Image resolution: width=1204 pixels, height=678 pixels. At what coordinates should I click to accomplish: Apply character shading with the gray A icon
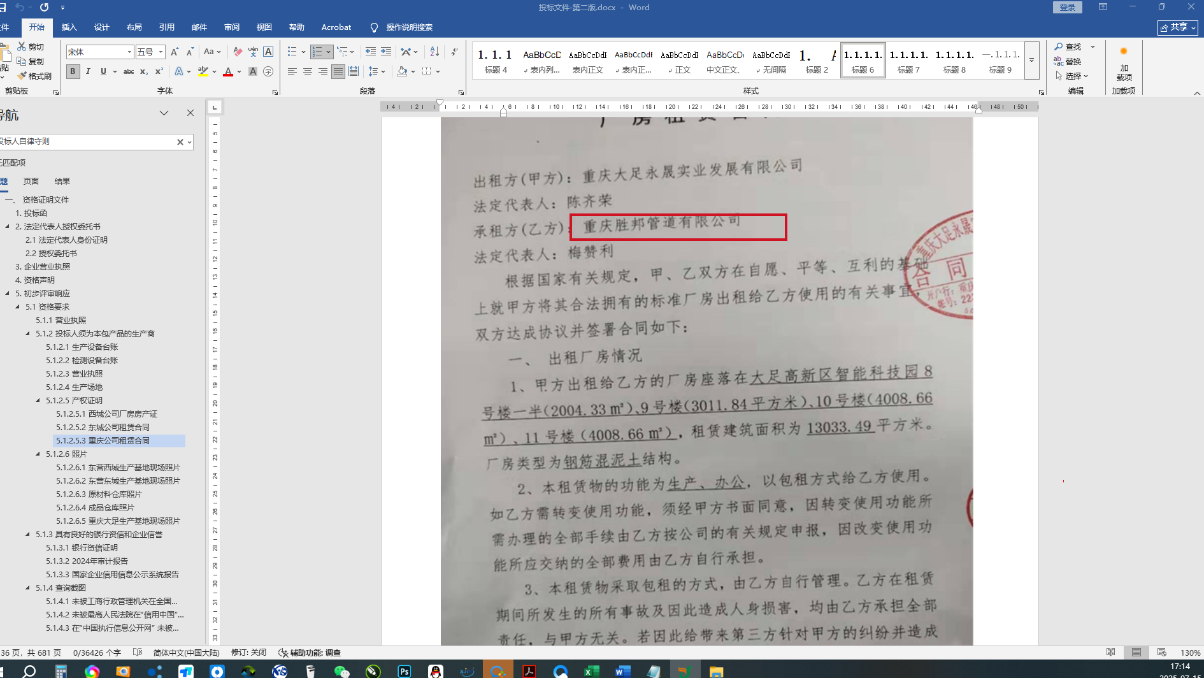point(253,71)
